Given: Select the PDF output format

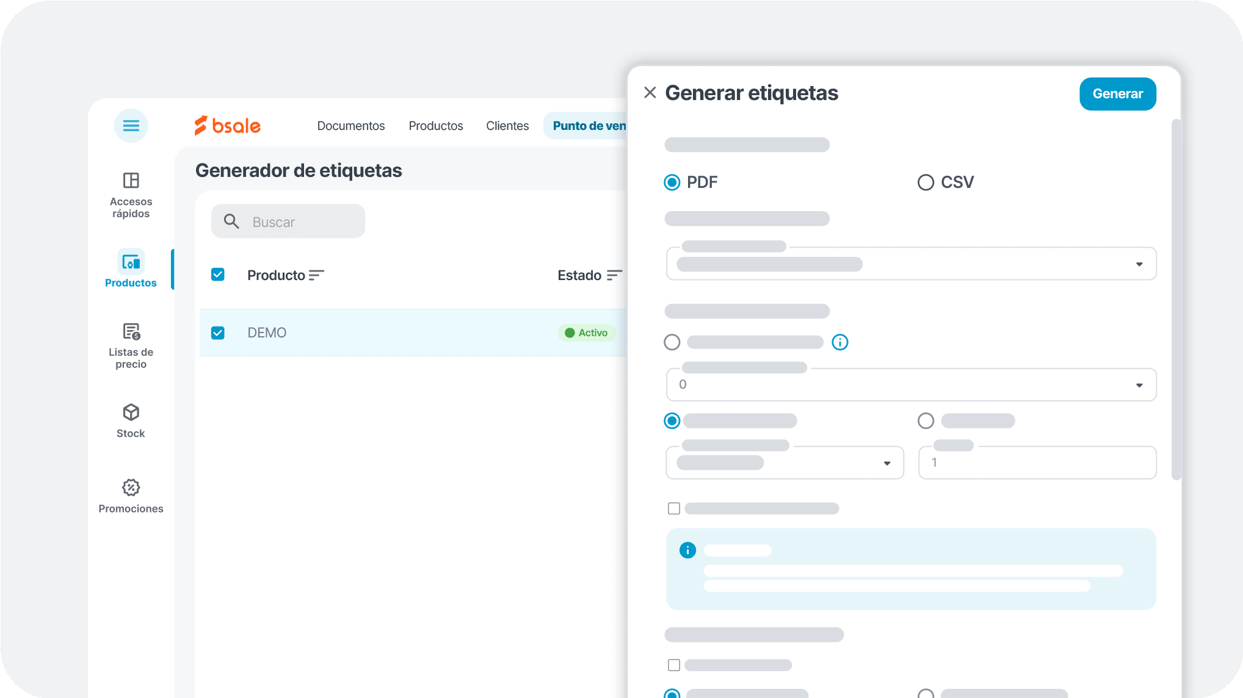Looking at the screenshot, I should [672, 182].
